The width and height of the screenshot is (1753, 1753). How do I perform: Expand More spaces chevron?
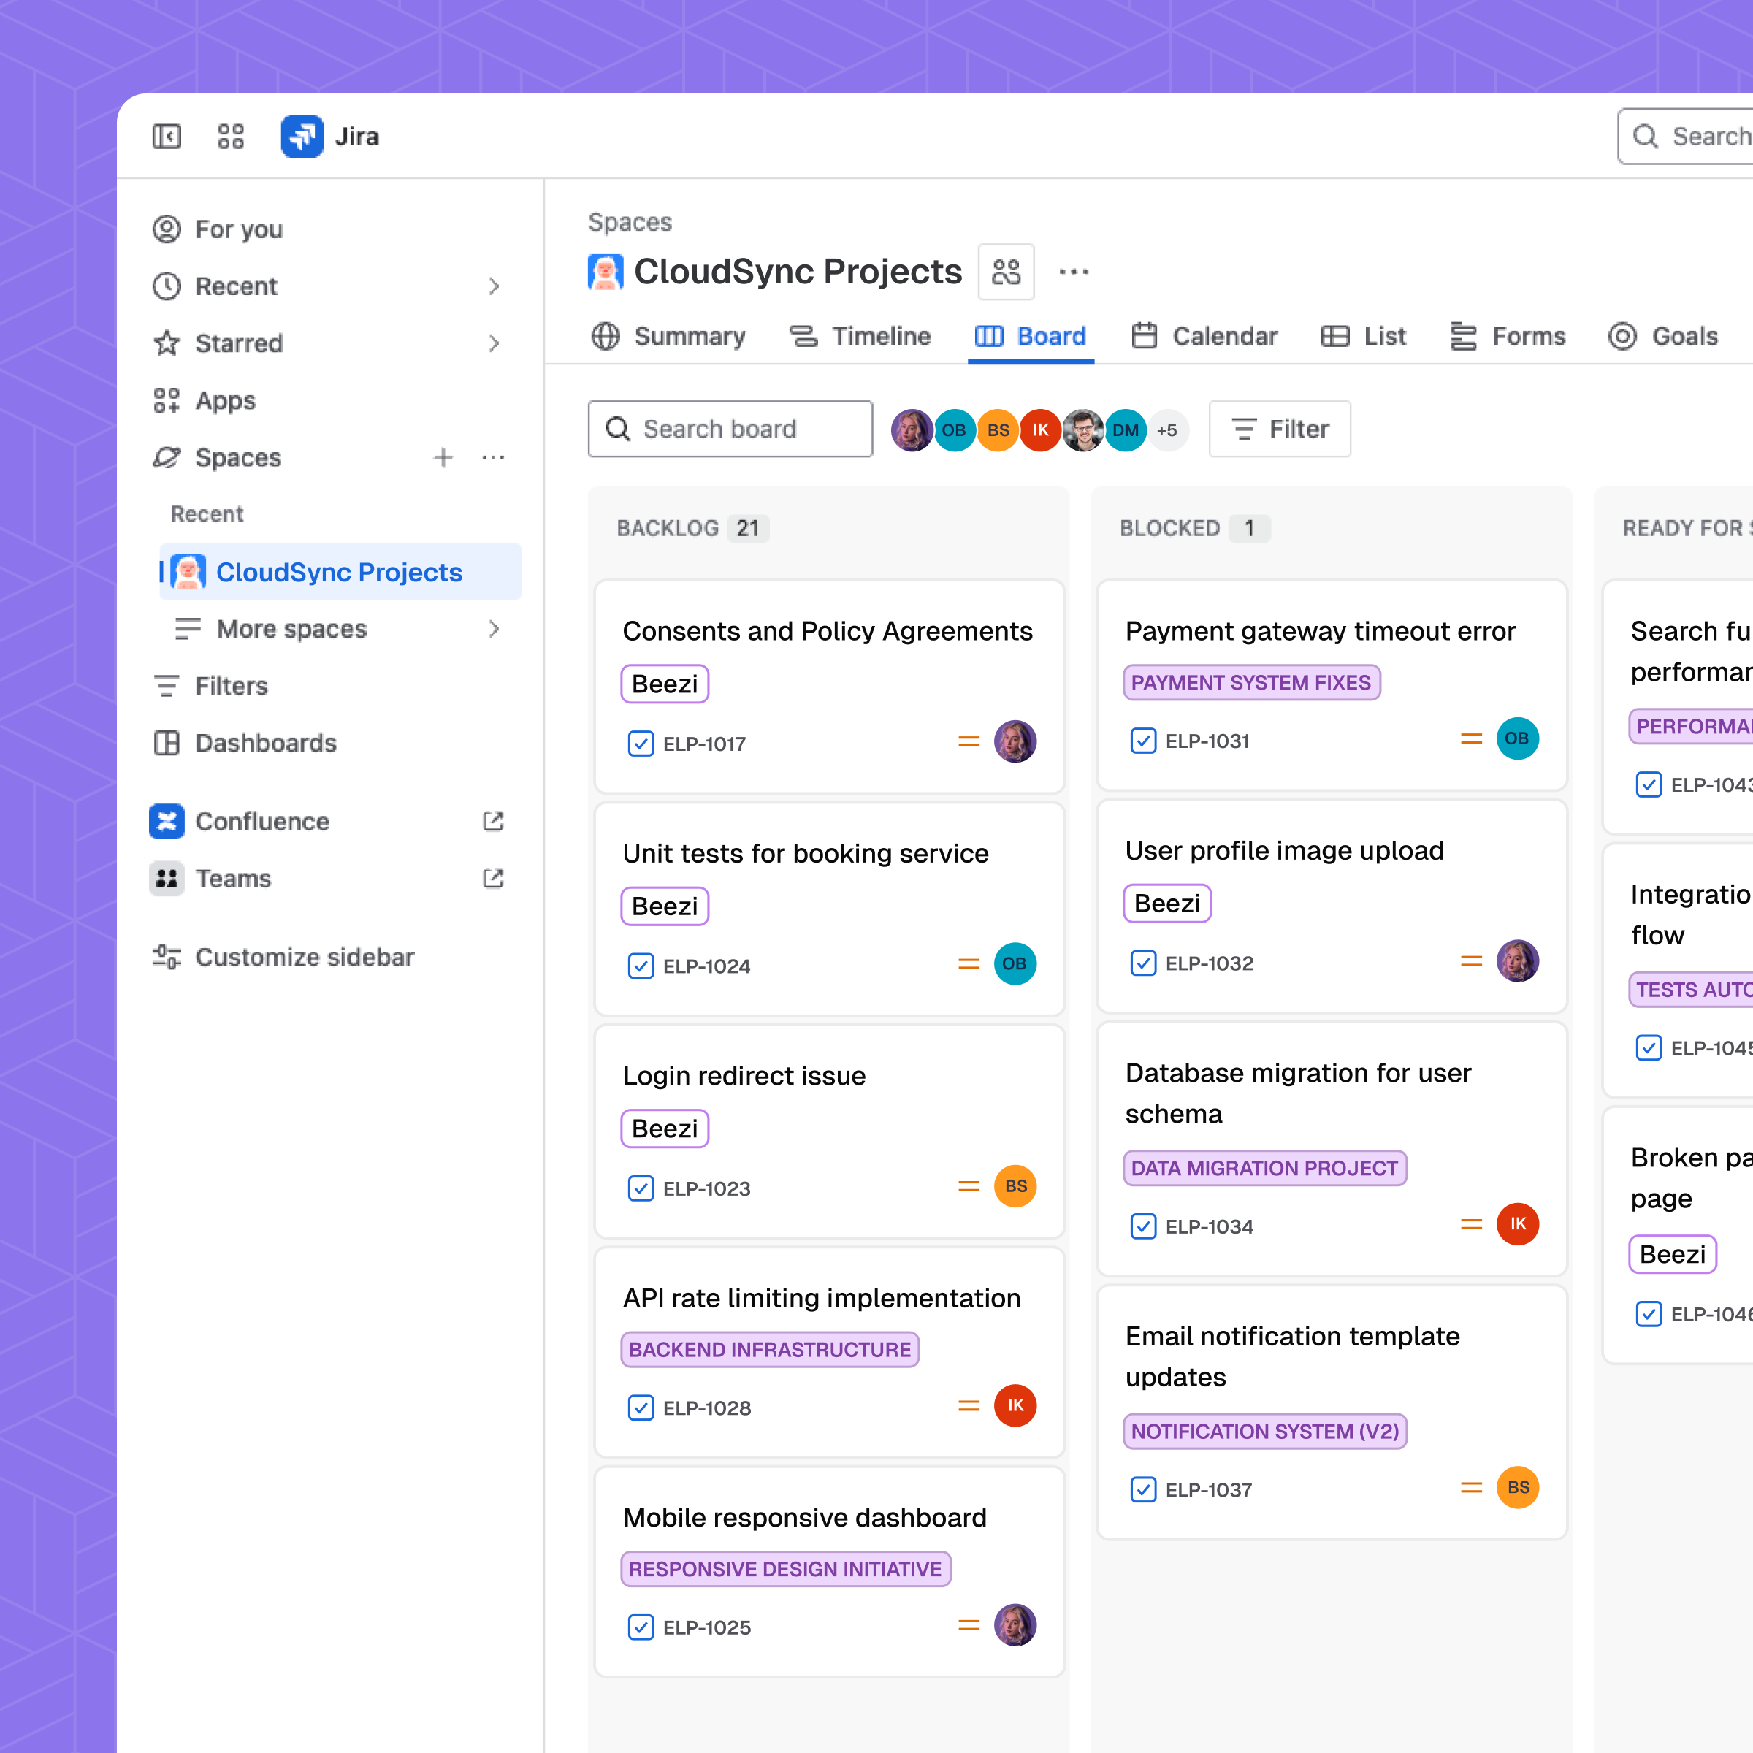[494, 629]
